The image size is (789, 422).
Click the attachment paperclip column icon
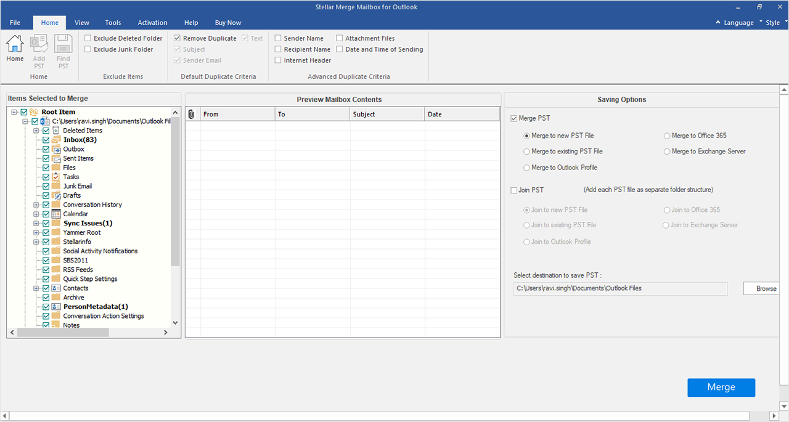tap(191, 114)
